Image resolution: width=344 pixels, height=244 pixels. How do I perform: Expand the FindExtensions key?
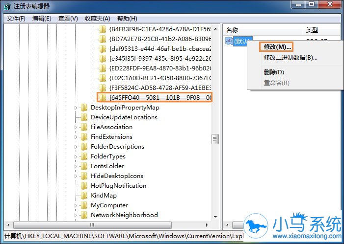[x=76, y=137]
